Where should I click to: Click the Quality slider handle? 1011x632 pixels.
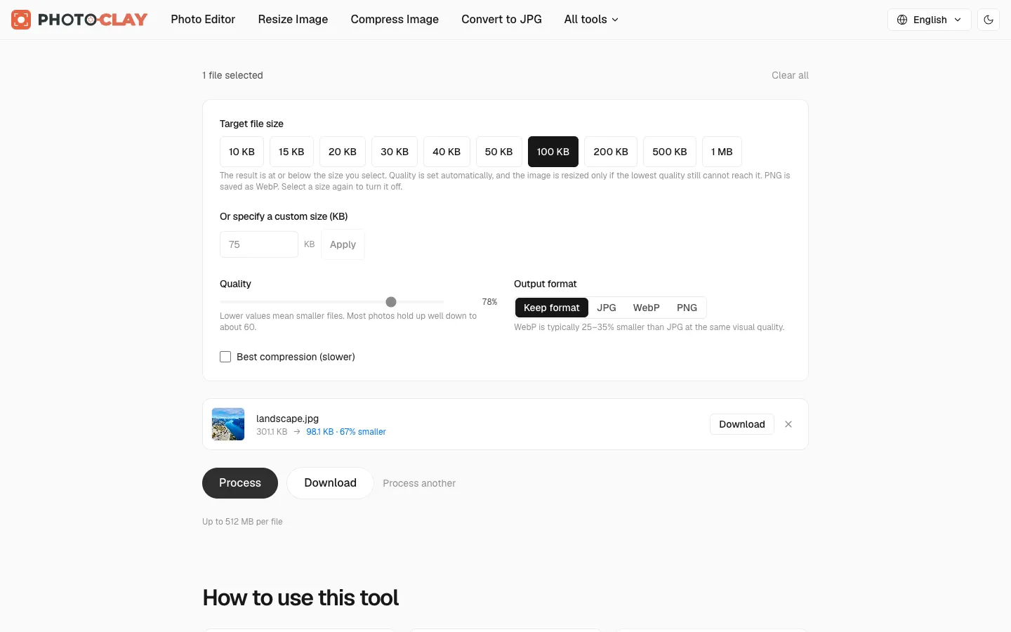click(x=391, y=302)
